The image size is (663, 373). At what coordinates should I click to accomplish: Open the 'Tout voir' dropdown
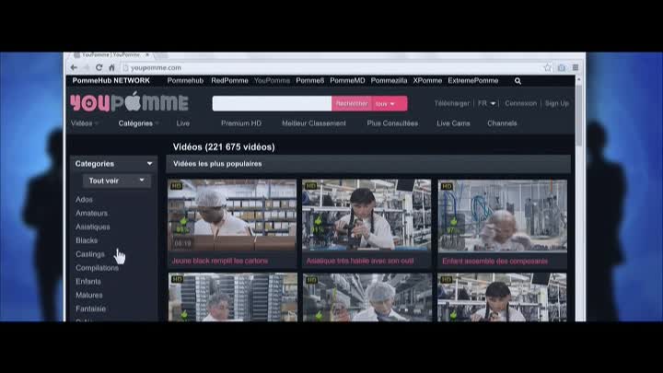[x=117, y=181]
